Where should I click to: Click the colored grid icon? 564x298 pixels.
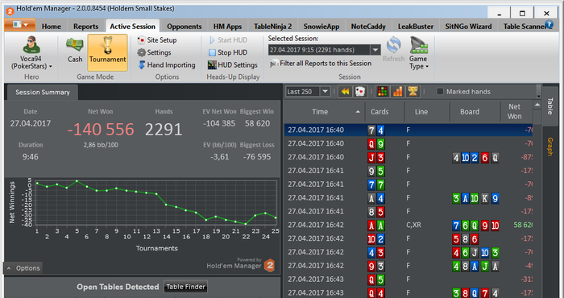tap(382, 92)
